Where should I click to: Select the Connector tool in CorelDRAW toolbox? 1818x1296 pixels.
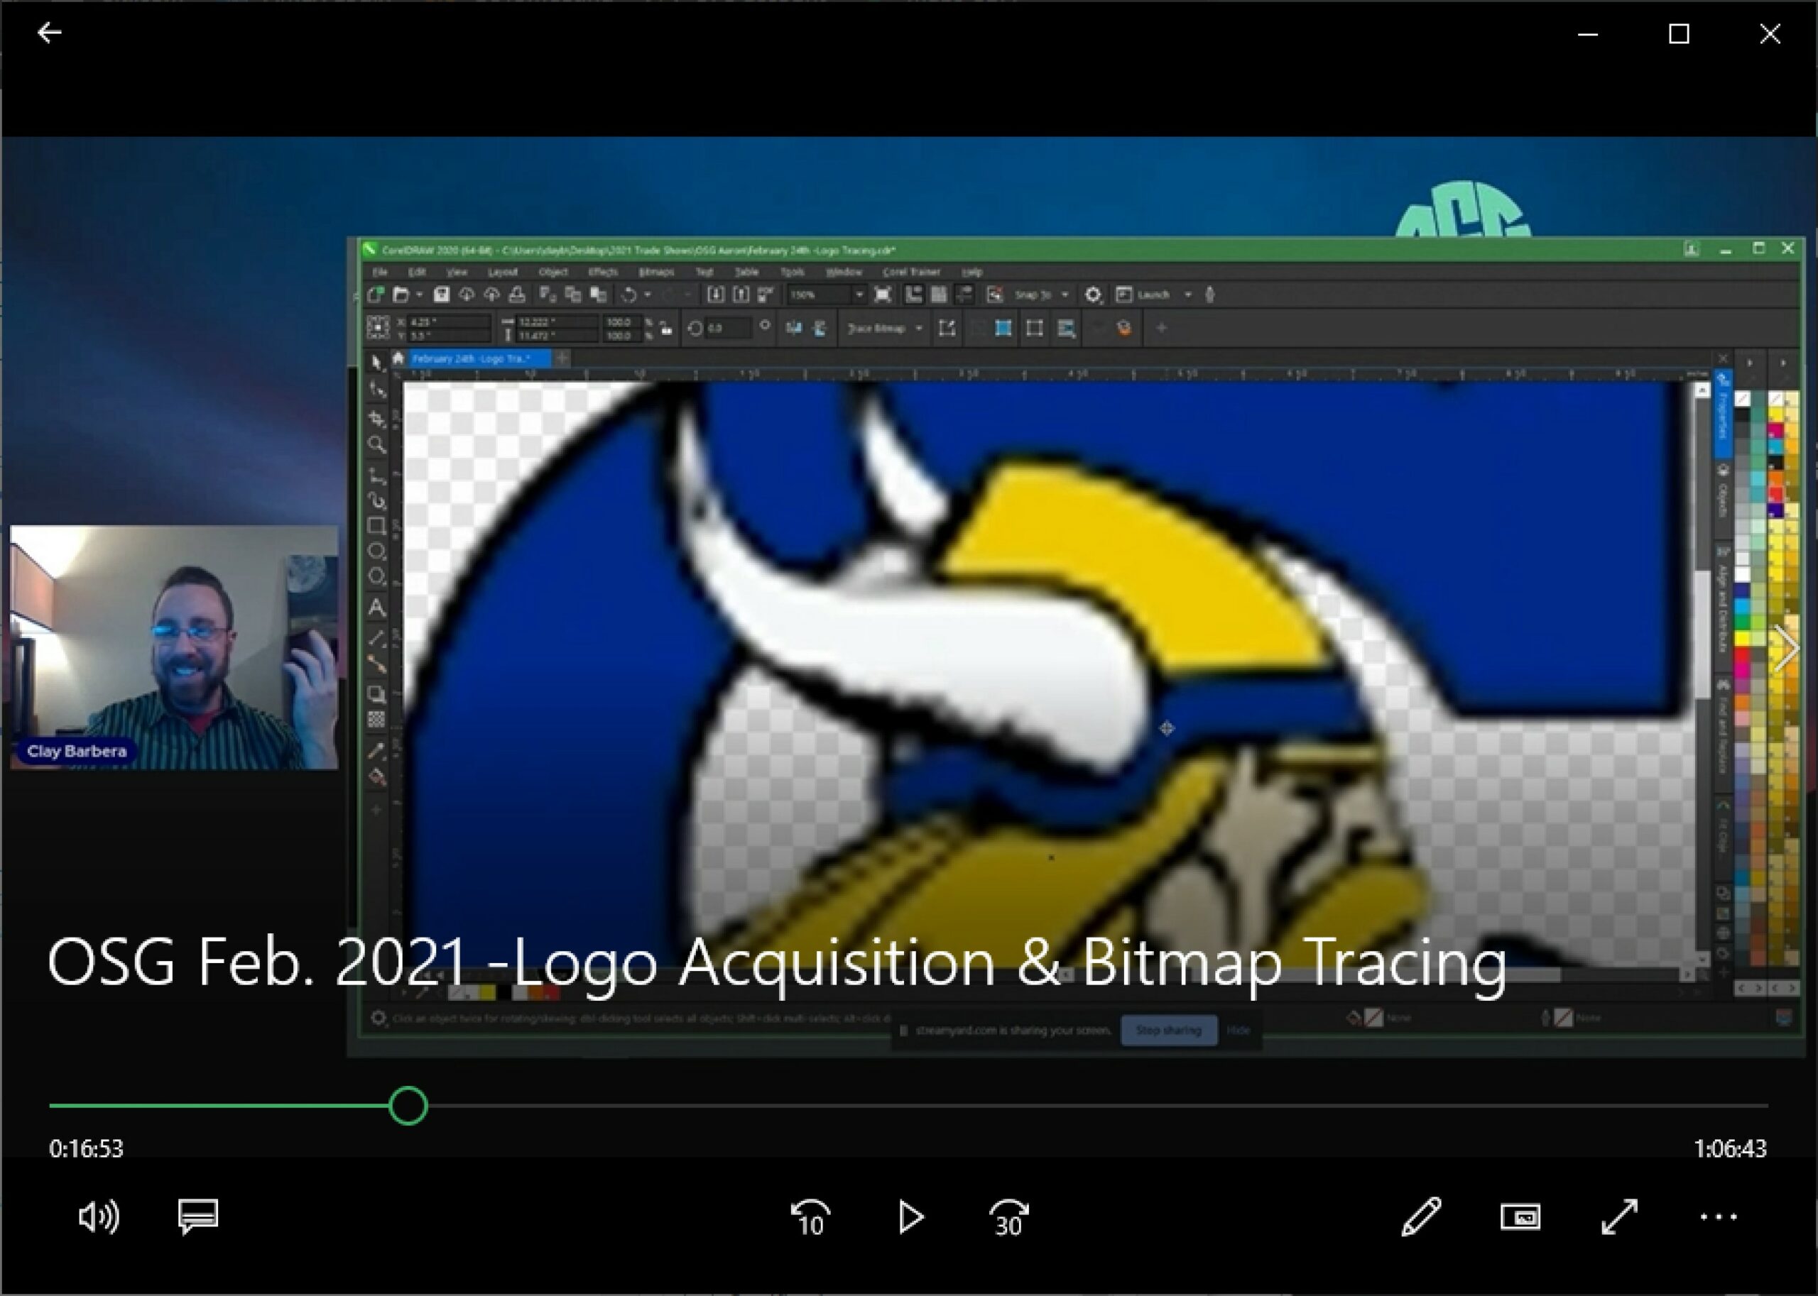coord(377,664)
